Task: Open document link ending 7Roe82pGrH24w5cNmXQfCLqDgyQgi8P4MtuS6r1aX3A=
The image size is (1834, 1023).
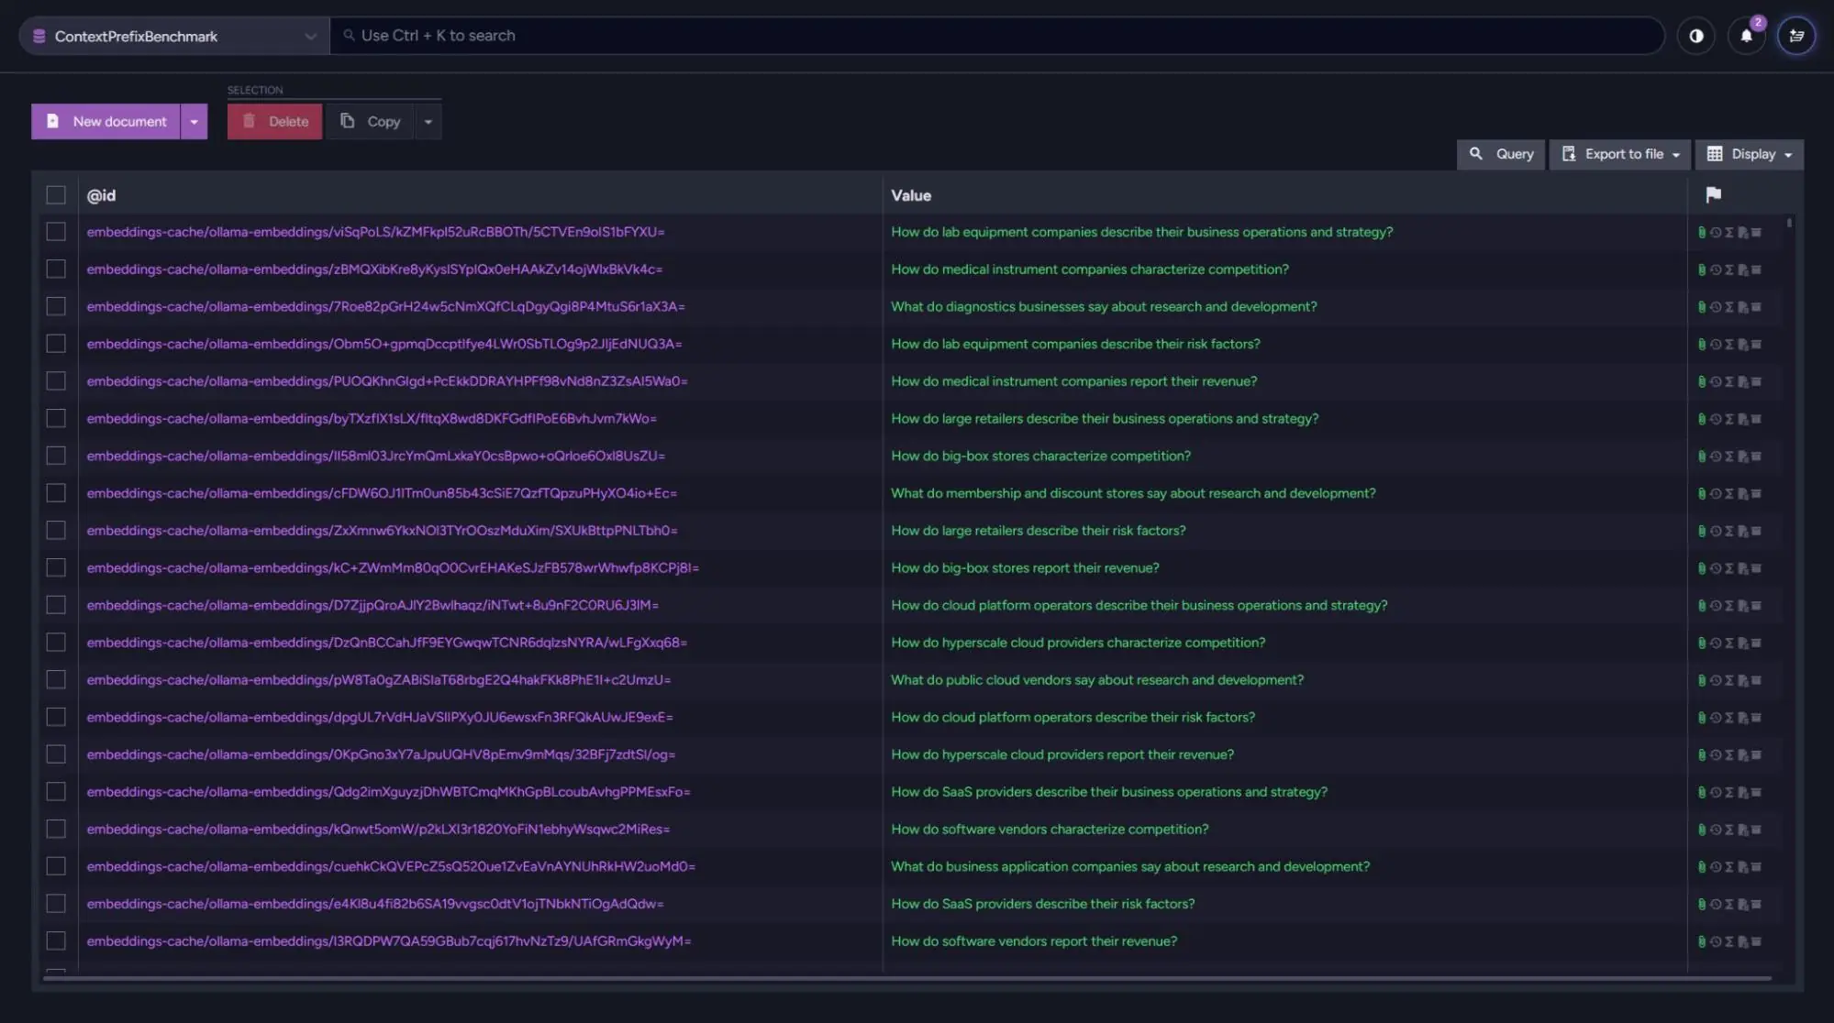Action: [385, 306]
